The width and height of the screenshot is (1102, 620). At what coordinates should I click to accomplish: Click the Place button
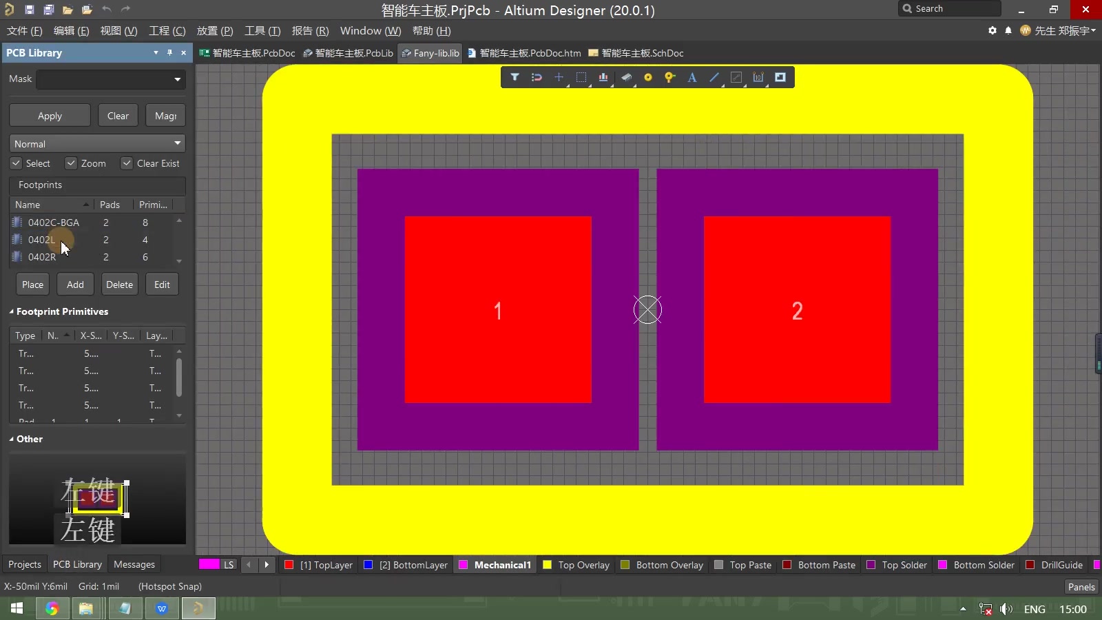(x=32, y=285)
